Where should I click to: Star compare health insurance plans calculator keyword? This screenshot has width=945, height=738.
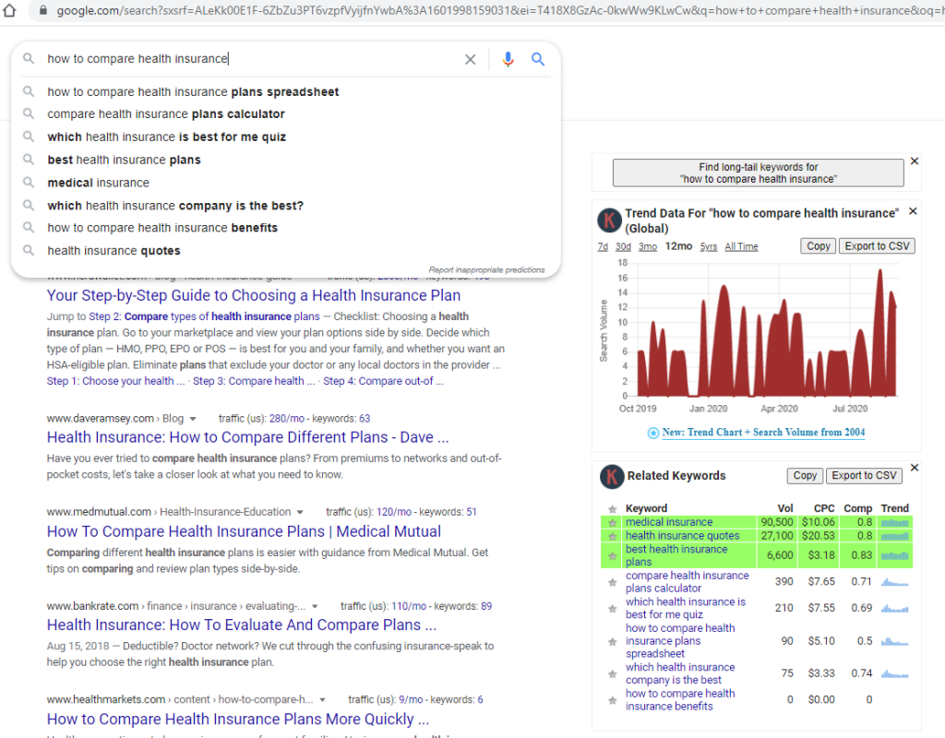click(613, 582)
